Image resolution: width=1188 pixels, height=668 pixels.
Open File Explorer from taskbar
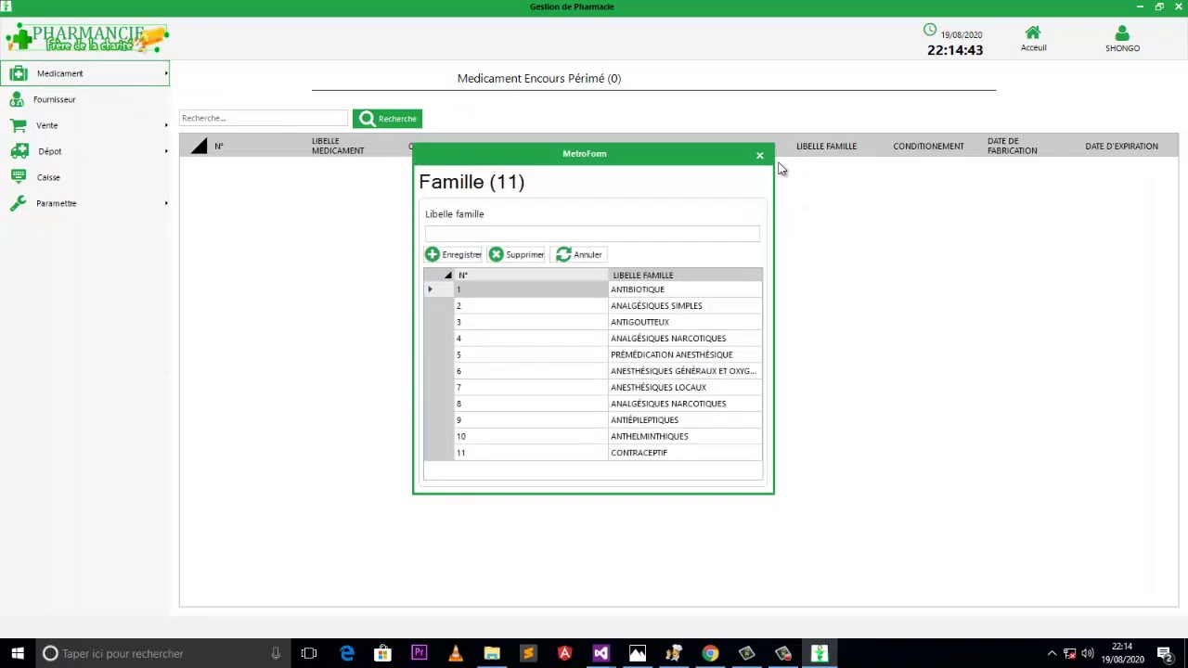[492, 653]
